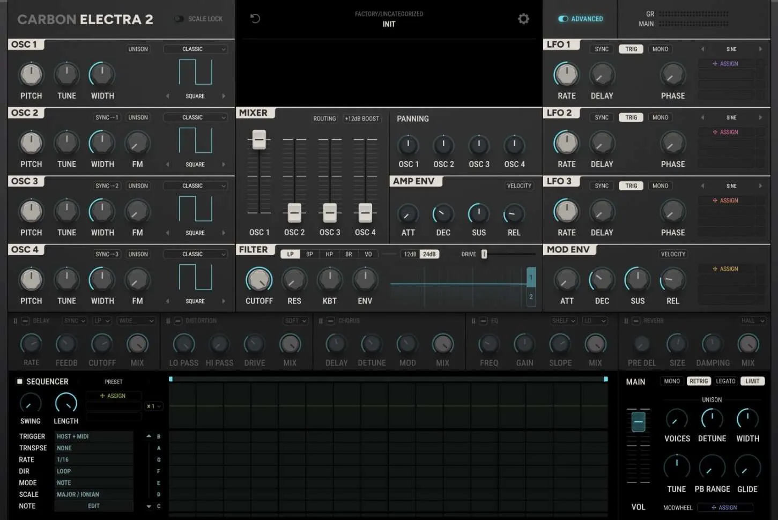Move sequencer notes up arrow

coord(149,436)
